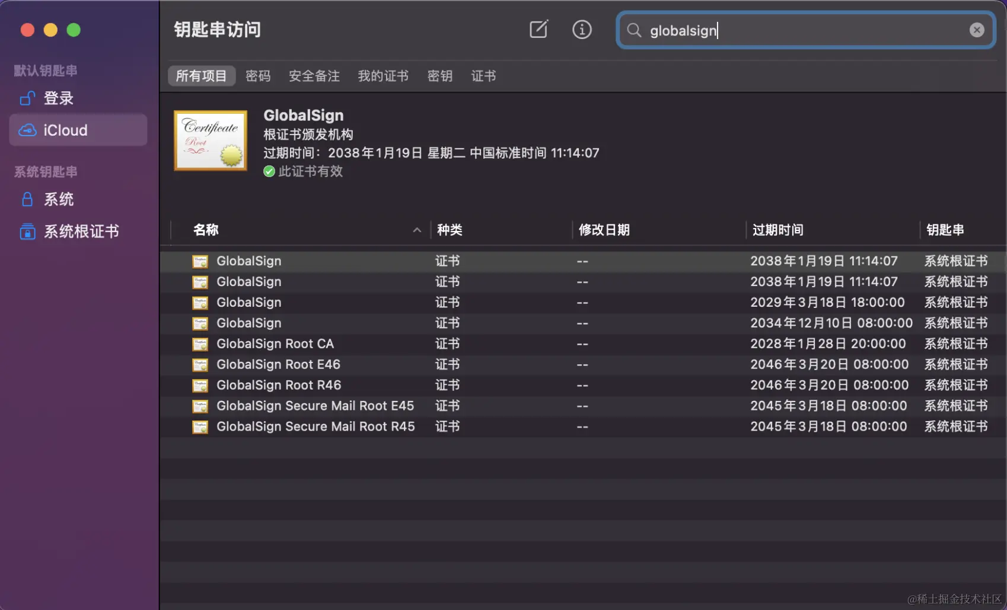Click the magnifying glass search icon
The image size is (1007, 610).
[634, 30]
